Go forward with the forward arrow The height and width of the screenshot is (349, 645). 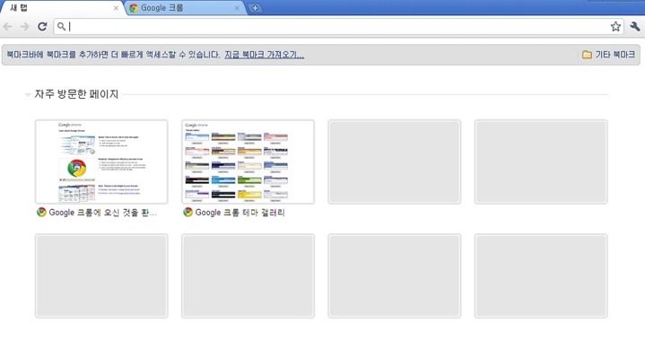point(25,27)
